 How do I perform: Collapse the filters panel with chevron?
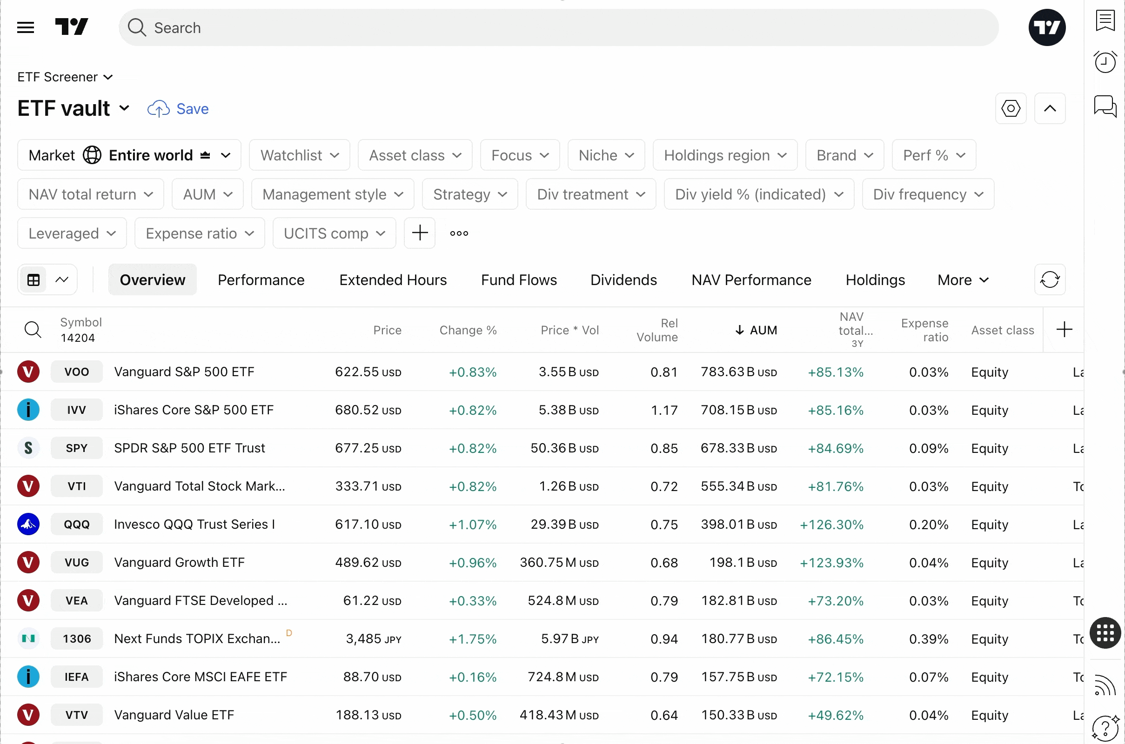[1050, 109]
